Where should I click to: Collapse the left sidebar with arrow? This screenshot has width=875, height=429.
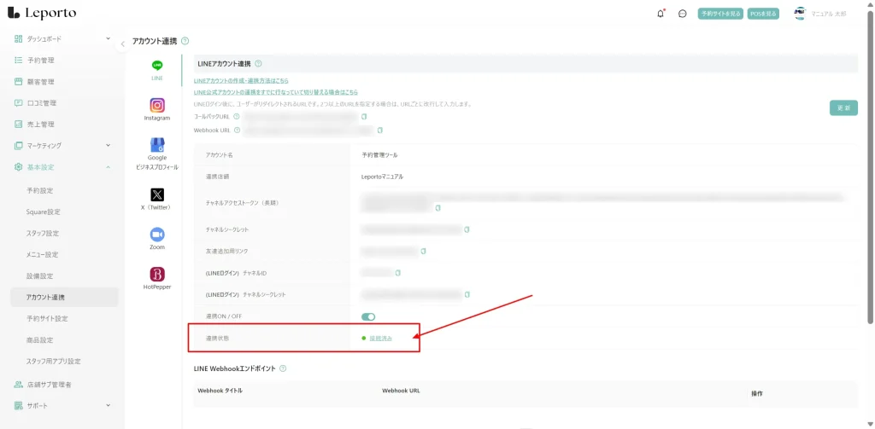pyautogui.click(x=123, y=43)
